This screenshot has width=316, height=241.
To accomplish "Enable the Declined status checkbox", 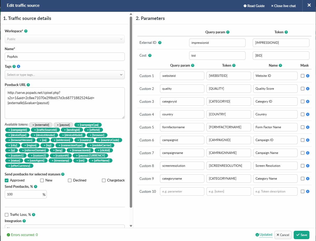I will 70,180.
